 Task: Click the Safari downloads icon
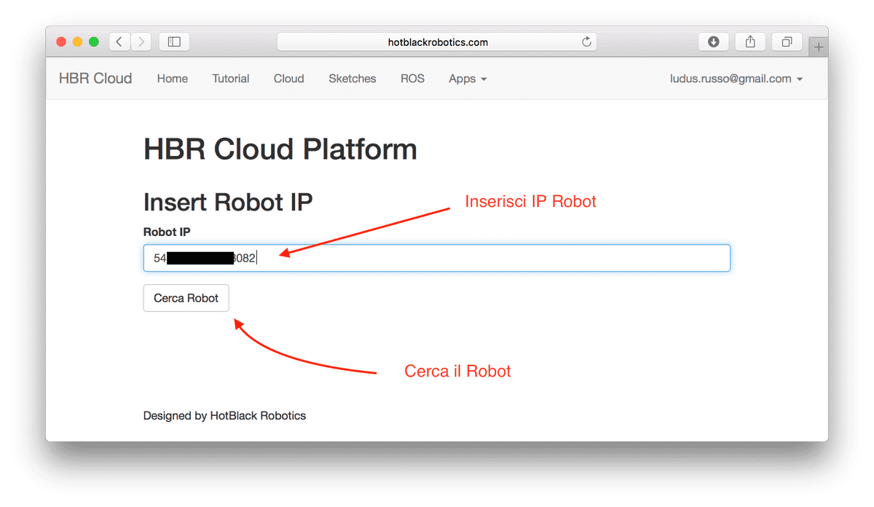(x=713, y=42)
